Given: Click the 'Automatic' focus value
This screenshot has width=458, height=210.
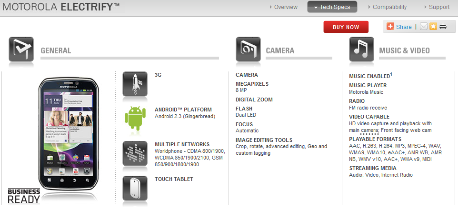Looking at the screenshot, I should pos(247,130).
